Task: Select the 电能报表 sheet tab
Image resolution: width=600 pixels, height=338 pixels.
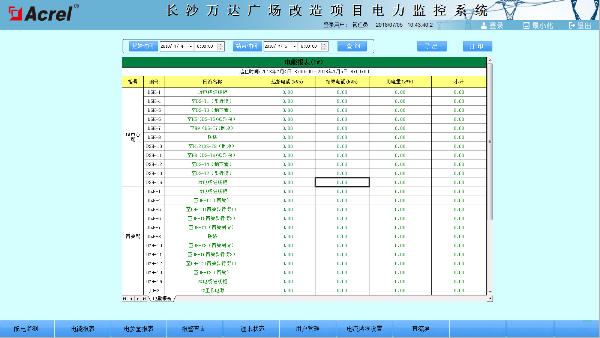Action: pos(162,299)
